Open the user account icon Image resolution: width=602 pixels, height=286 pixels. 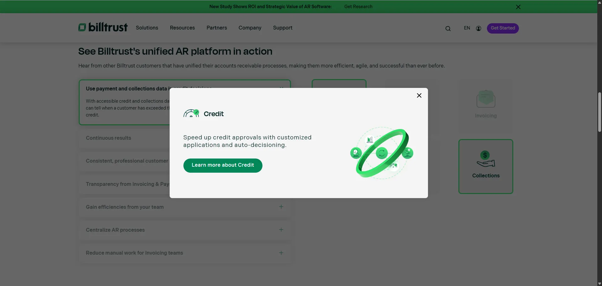click(478, 28)
